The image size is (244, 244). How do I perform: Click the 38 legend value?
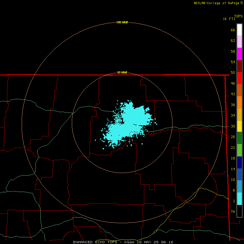tap(233, 105)
